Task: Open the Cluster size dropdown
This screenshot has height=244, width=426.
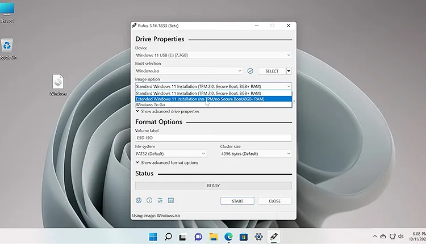Action: coord(256,154)
